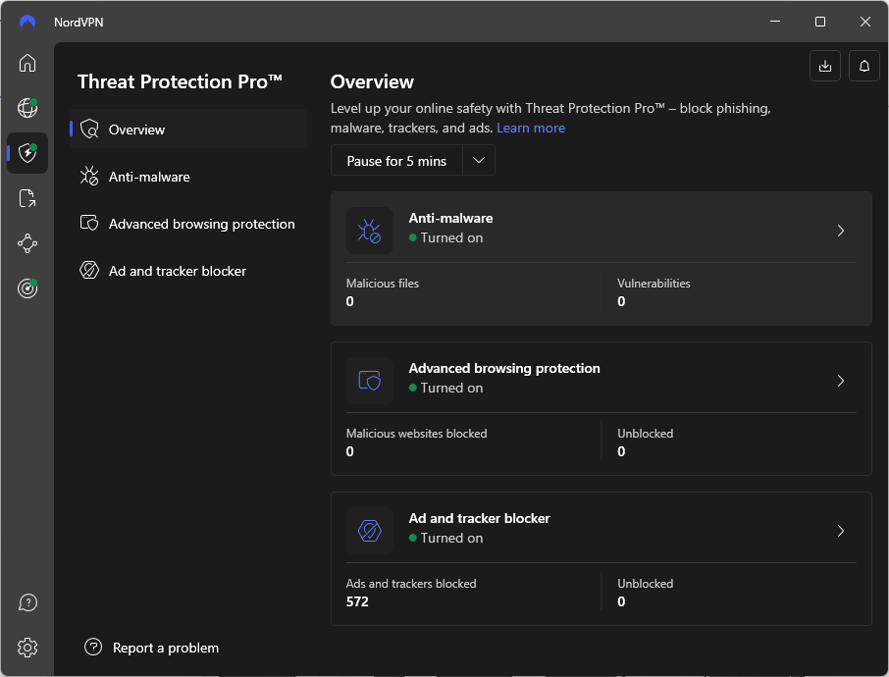Click the Advanced browsing protection card icon
Image resolution: width=889 pixels, height=677 pixels.
point(370,381)
